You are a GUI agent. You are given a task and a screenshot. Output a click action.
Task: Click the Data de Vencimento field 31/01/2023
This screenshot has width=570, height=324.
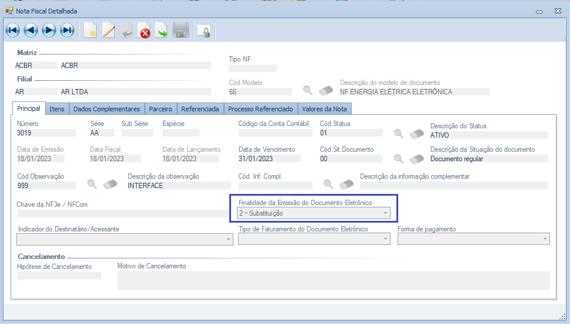pyautogui.click(x=269, y=159)
